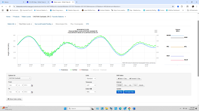The width and height of the screenshot is (199, 111).
Task: Go to the Water Levels breadcrumb link
Action: pos(26,17)
